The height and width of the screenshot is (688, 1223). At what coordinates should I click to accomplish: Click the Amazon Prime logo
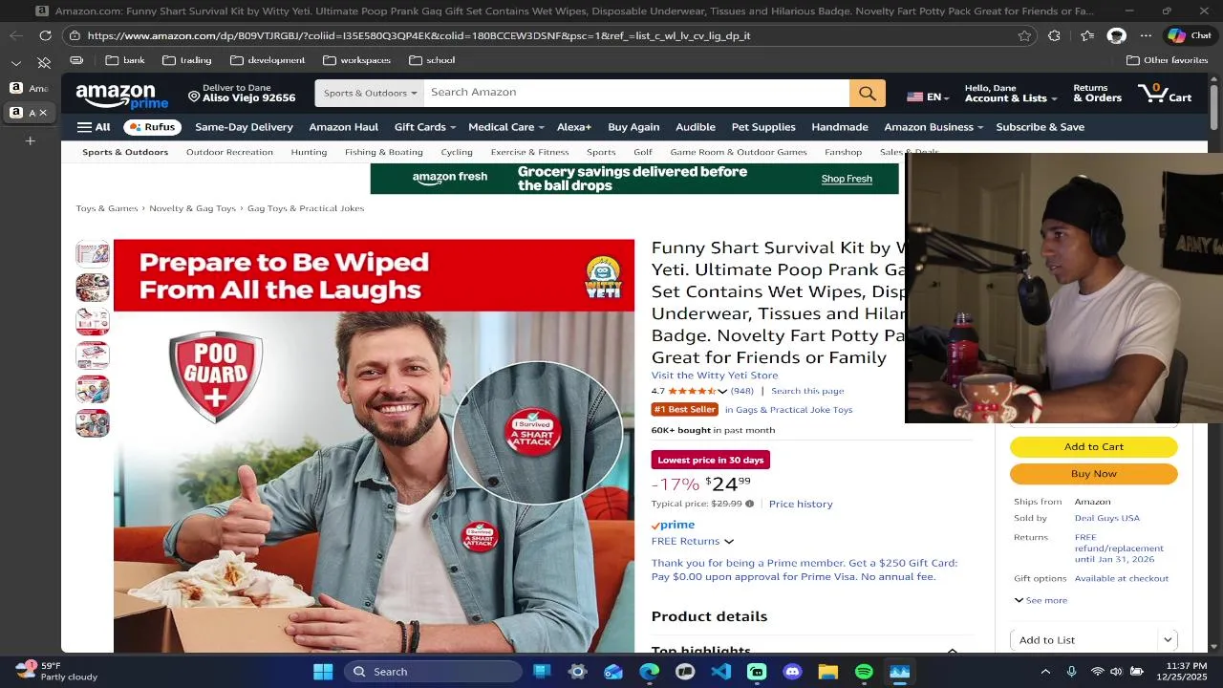121,96
